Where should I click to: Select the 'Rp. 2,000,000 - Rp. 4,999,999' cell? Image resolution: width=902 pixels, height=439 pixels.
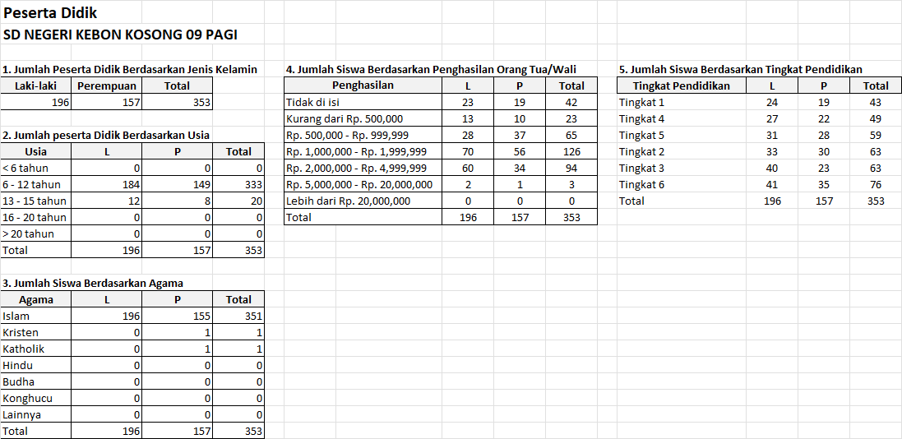[x=363, y=168]
